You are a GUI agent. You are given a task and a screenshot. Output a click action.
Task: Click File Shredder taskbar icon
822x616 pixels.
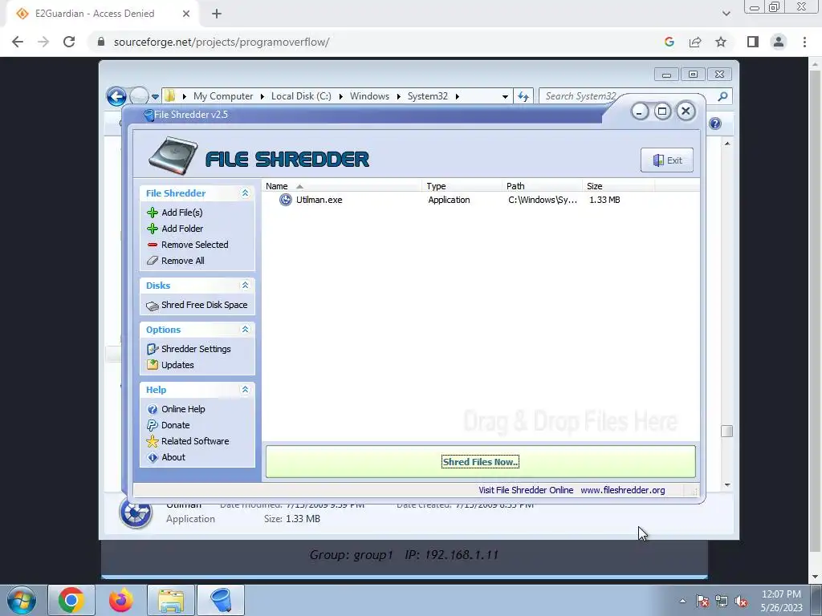[221, 600]
